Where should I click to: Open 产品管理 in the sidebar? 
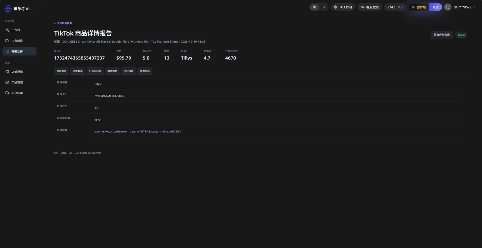(19, 82)
